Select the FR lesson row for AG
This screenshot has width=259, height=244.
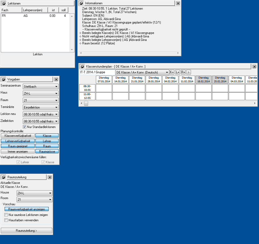pos(35,16)
